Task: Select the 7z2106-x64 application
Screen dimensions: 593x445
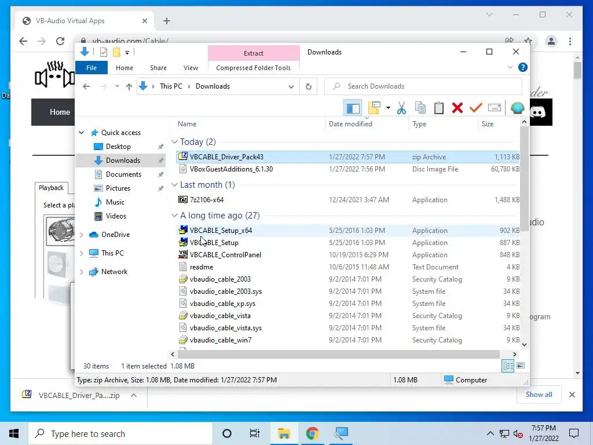Action: [347, 200]
